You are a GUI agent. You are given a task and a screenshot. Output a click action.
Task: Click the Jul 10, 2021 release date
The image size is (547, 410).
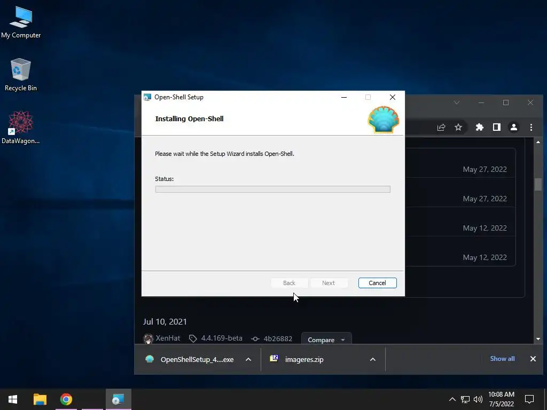click(165, 321)
